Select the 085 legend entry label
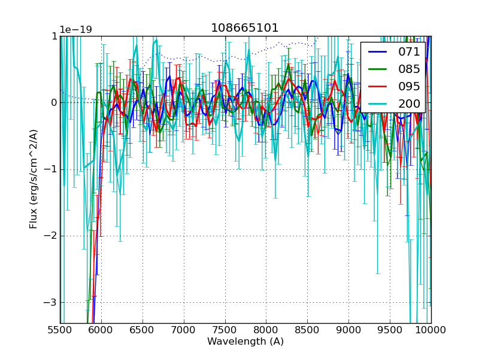Viewport: 479px width, 359px height. (x=409, y=69)
